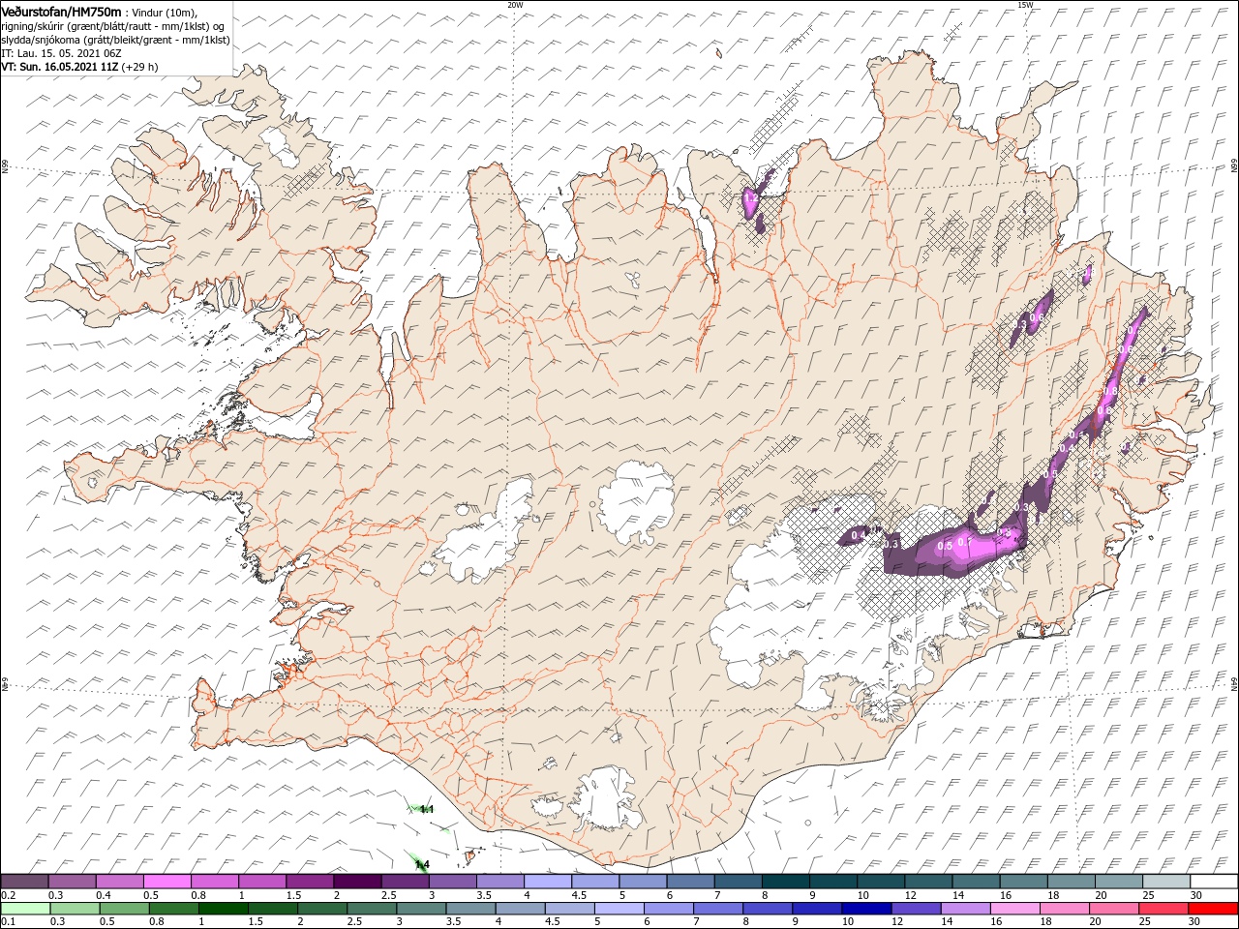Click the 0.2 label on the top legend

tap(7, 895)
